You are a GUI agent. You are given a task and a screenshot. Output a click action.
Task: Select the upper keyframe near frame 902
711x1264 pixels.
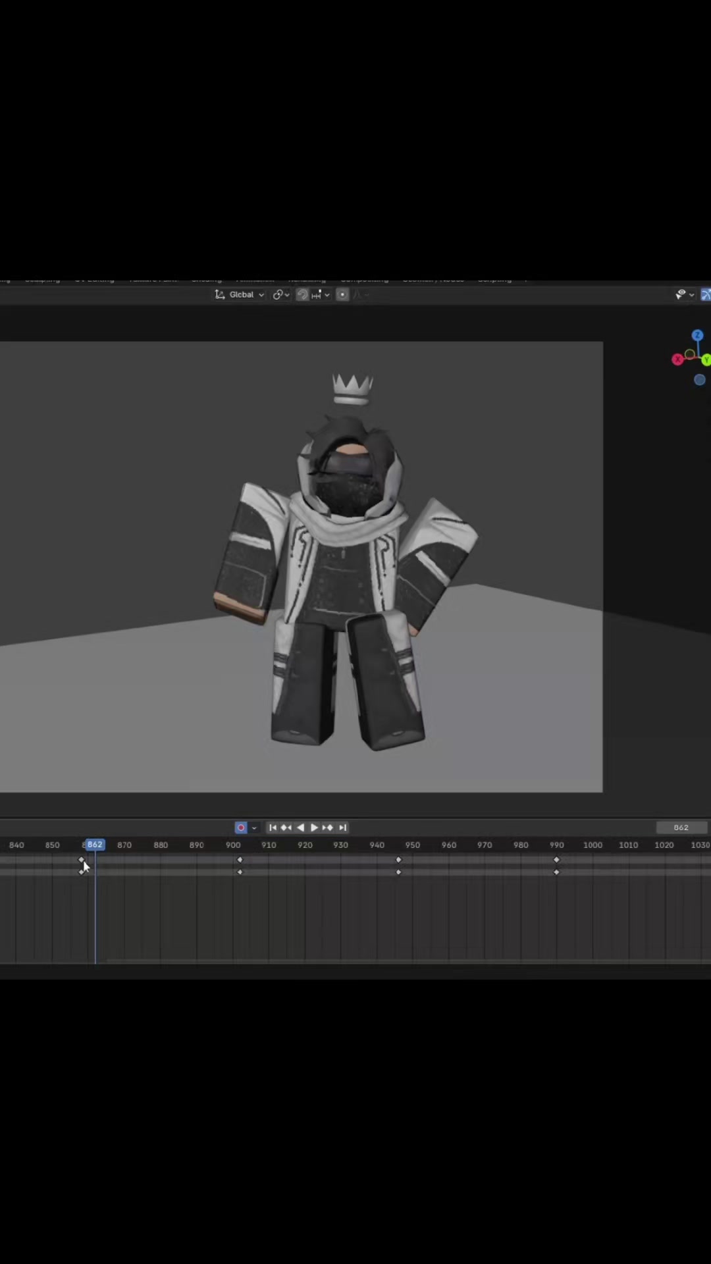(x=240, y=860)
